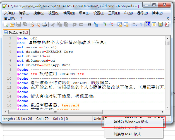Click the Zoom In magnifier icon

pyautogui.click(x=105, y=24)
